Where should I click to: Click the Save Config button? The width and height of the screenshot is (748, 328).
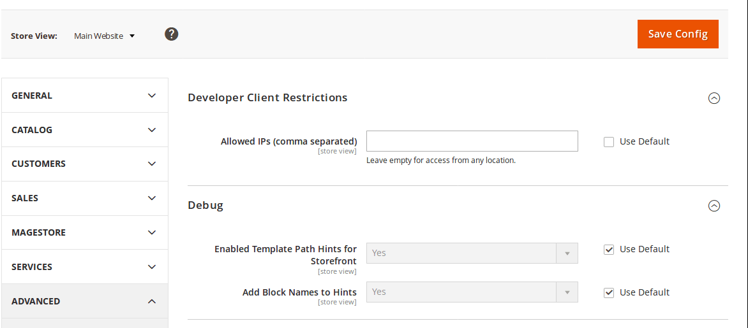pos(678,34)
